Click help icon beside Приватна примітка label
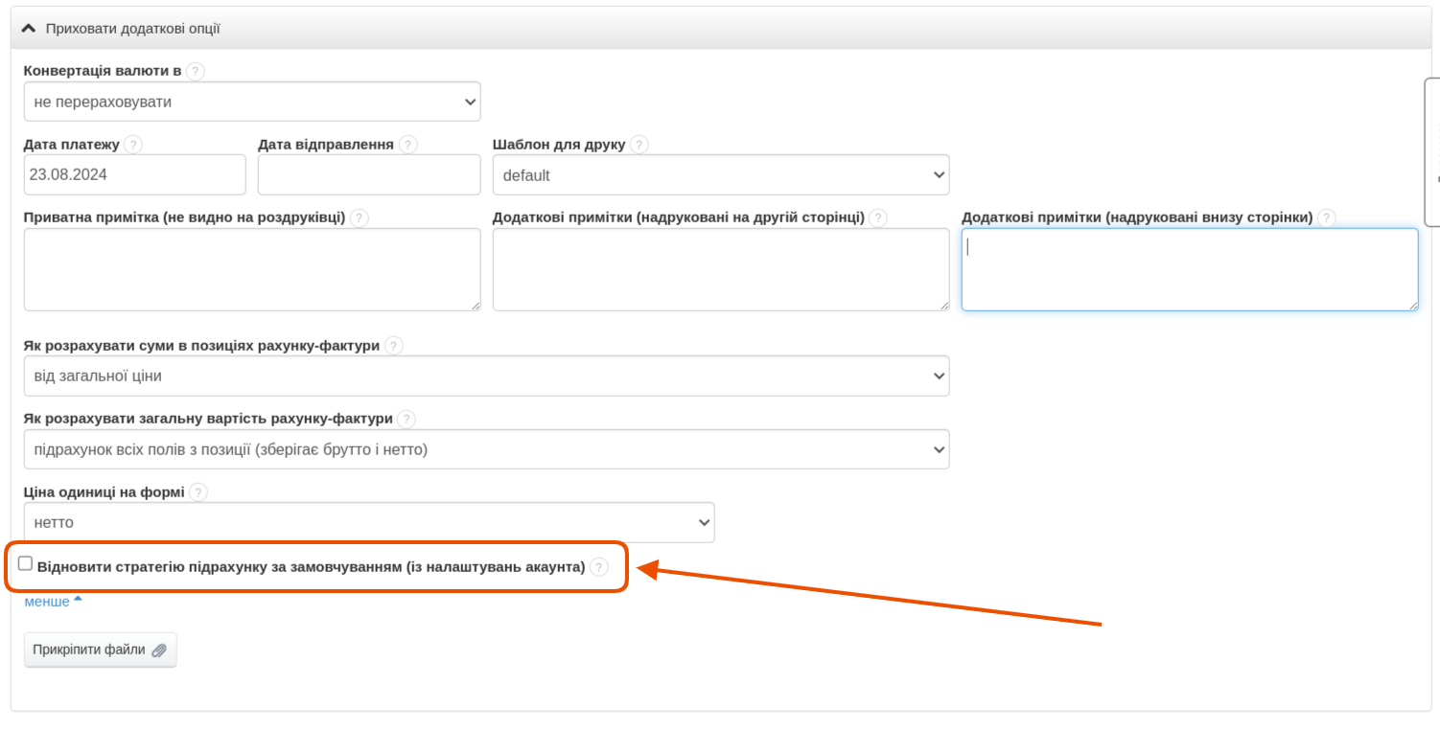The image size is (1440, 730). (360, 218)
